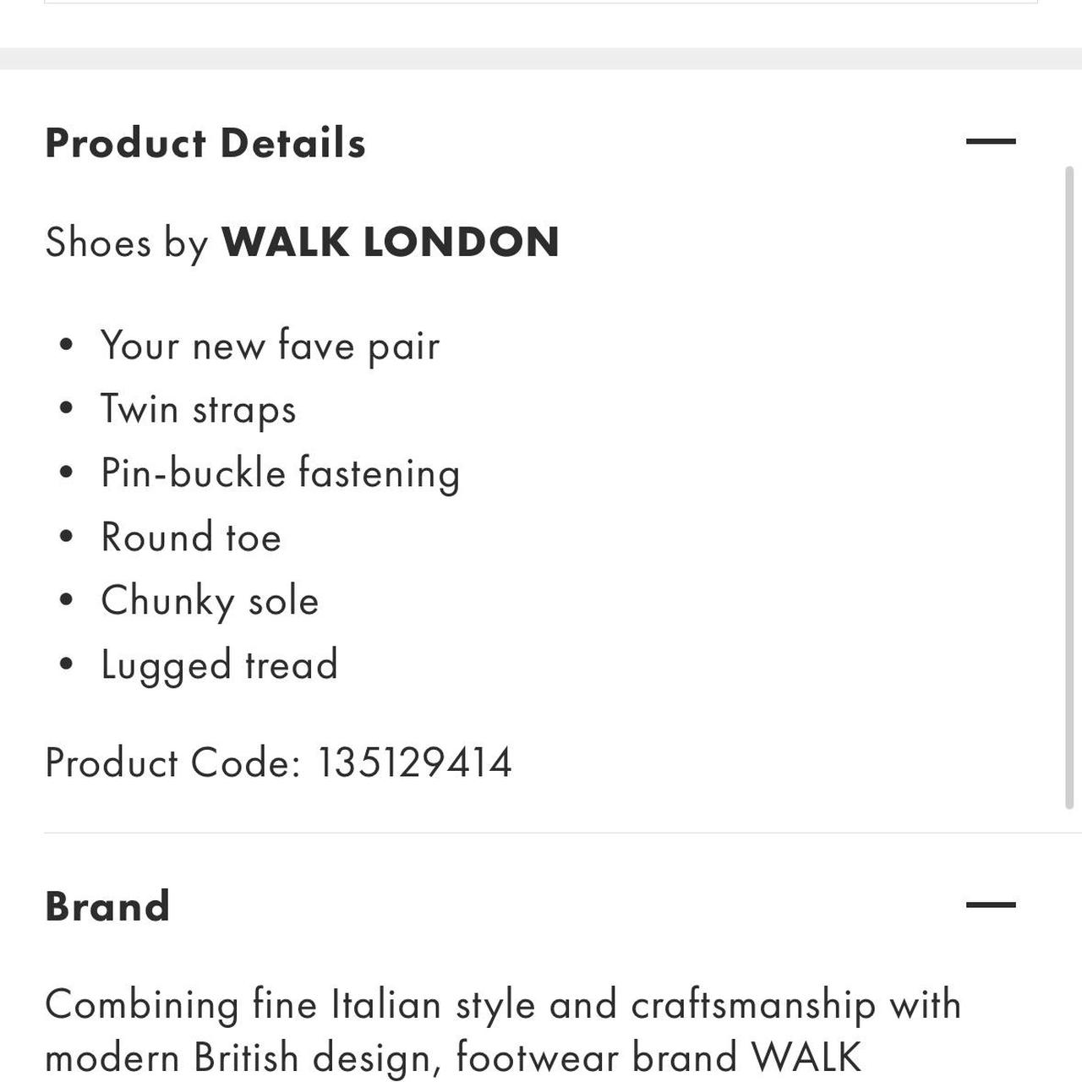1082x1082 pixels.
Task: Click the 'Your new fave pair' bullet
Action: pyautogui.click(x=270, y=346)
